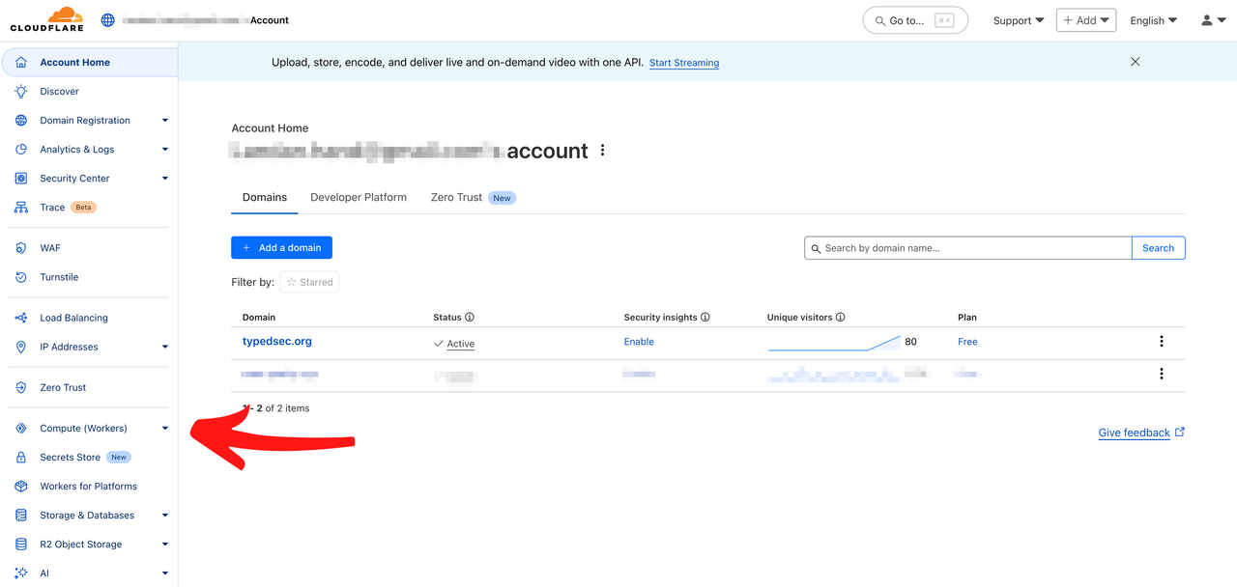This screenshot has height=587, width=1237.
Task: Expand the Storage & Databases submenu arrow
Action: [165, 515]
